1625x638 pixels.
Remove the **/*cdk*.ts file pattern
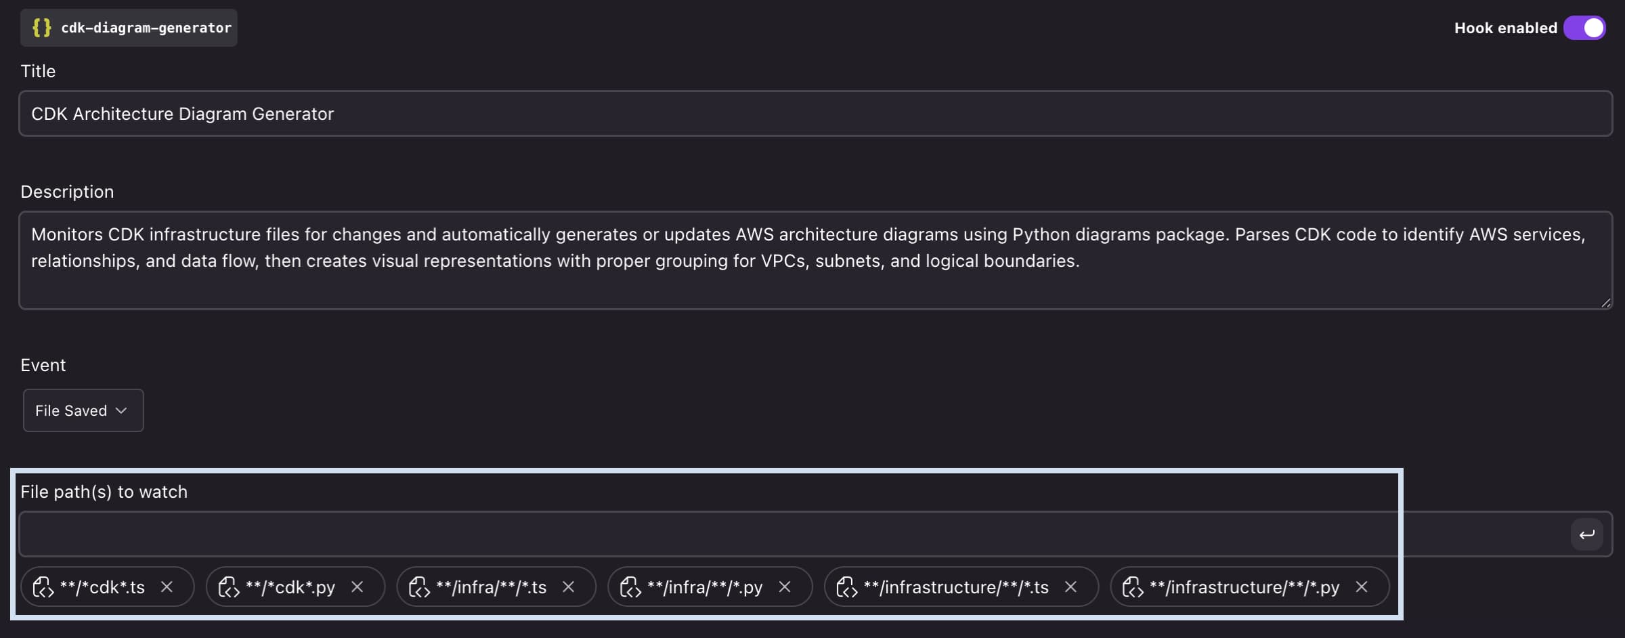point(167,587)
